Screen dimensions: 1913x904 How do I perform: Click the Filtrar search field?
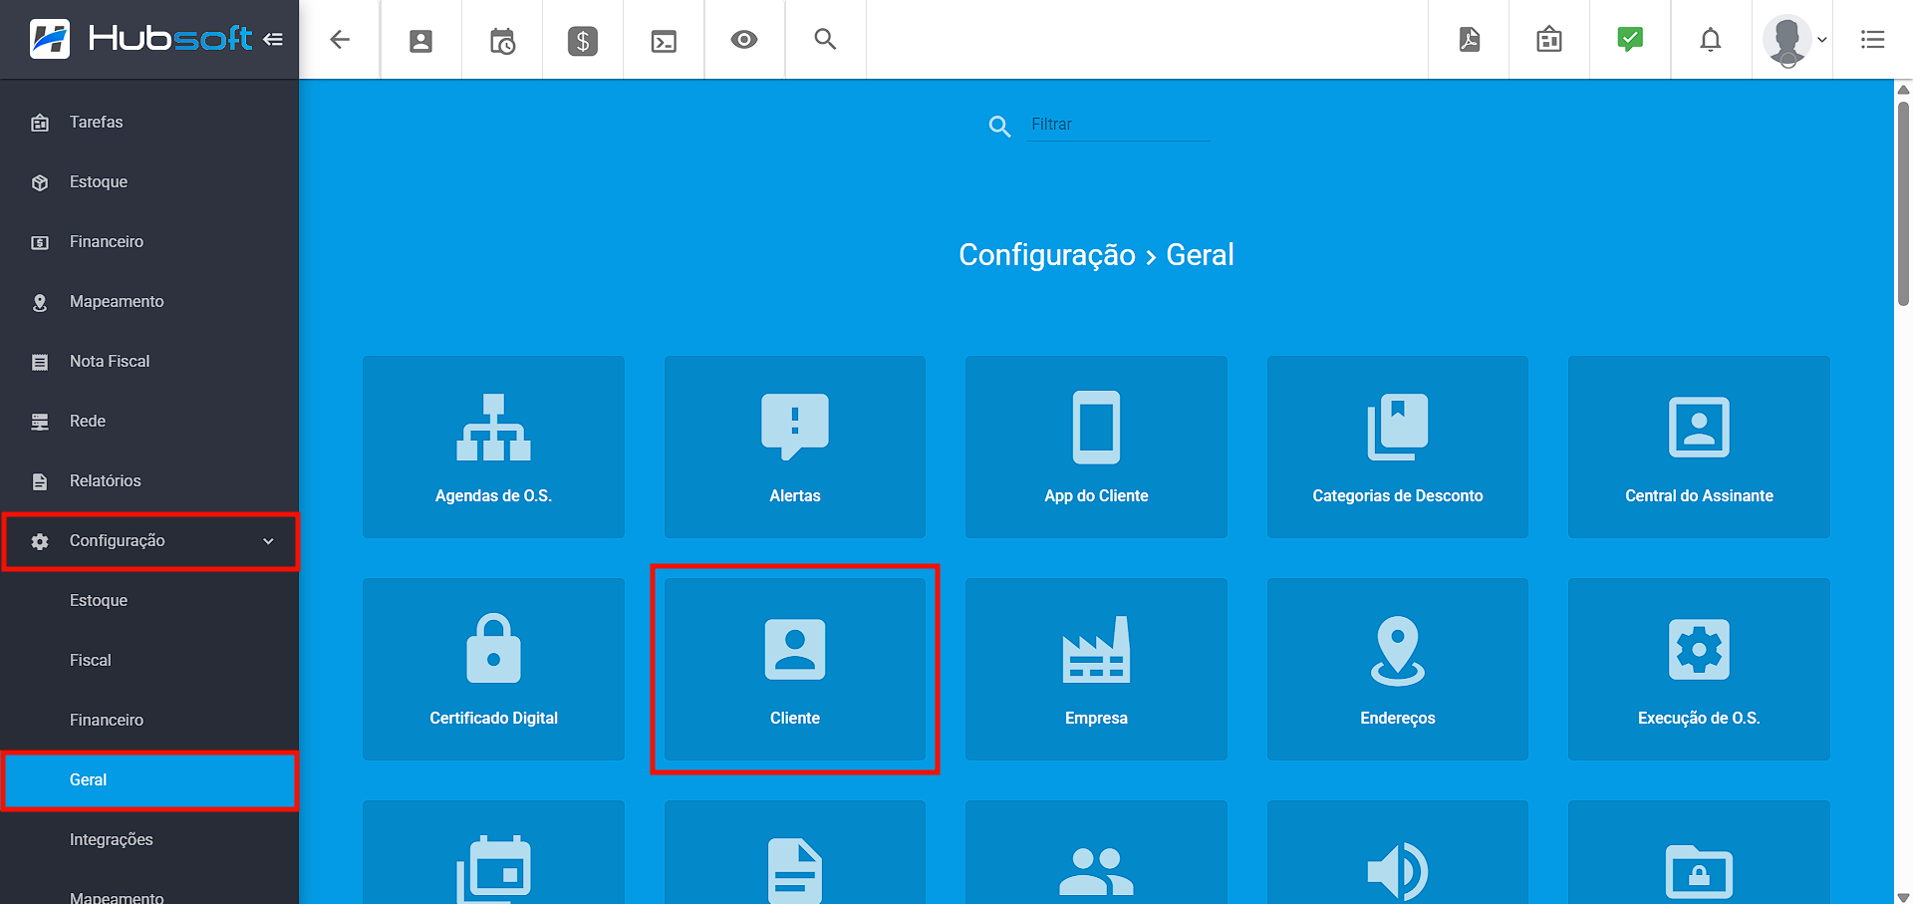(x=1118, y=125)
